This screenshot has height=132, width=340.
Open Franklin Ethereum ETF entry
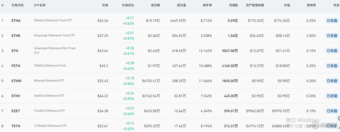(50, 111)
